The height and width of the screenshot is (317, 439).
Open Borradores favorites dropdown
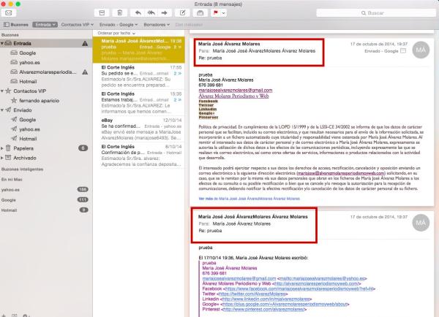tap(157, 25)
